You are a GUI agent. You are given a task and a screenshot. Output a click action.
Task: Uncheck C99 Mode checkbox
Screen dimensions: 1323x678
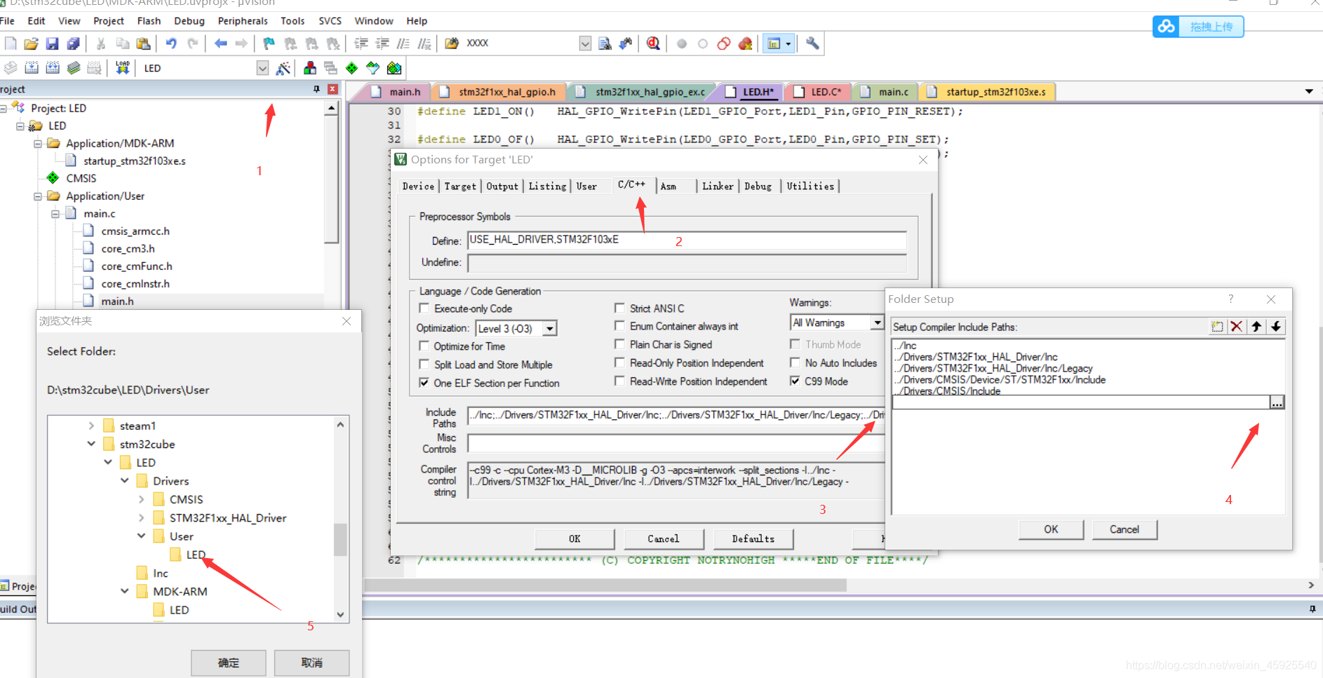(x=795, y=381)
